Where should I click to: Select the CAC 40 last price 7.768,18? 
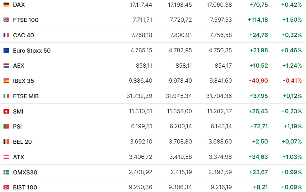point(142,35)
